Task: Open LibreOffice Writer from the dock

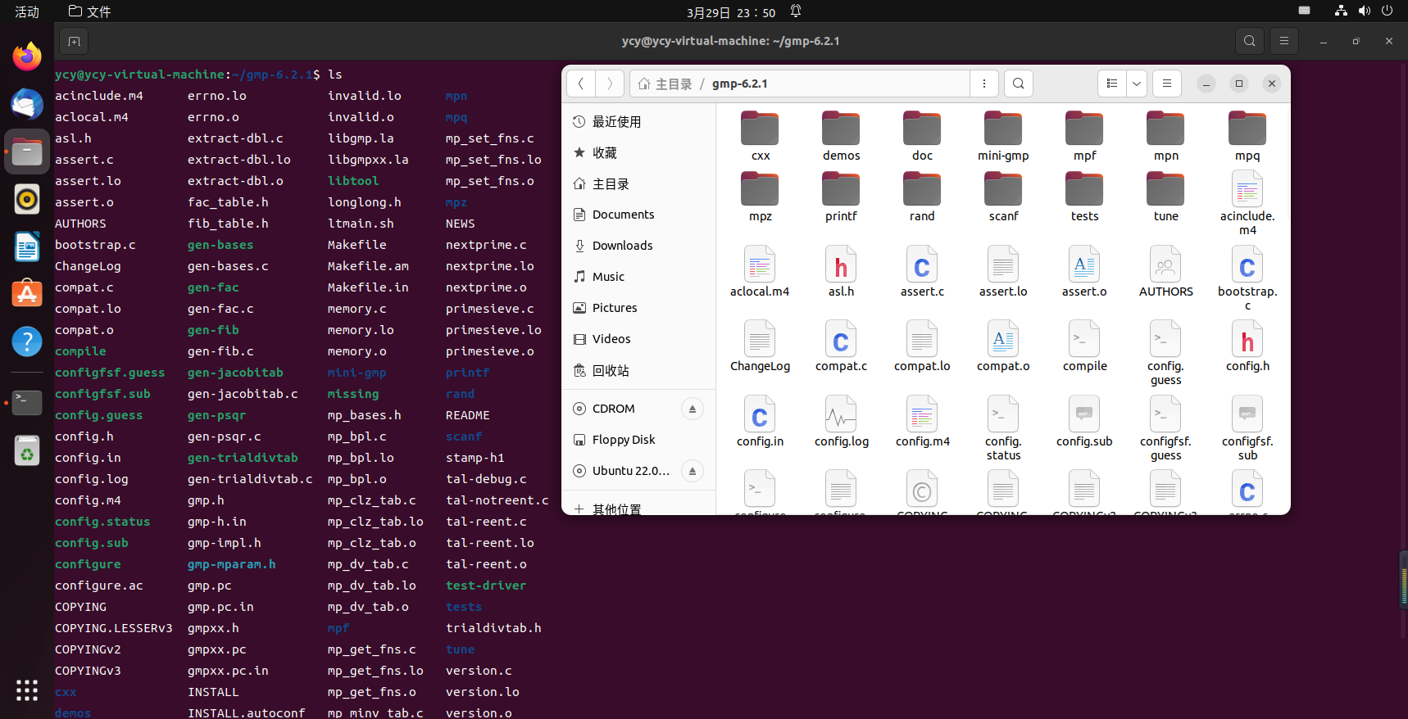Action: [x=27, y=246]
